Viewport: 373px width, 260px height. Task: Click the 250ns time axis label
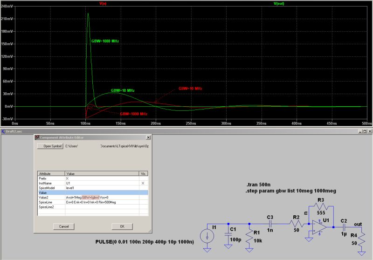click(x=191, y=123)
